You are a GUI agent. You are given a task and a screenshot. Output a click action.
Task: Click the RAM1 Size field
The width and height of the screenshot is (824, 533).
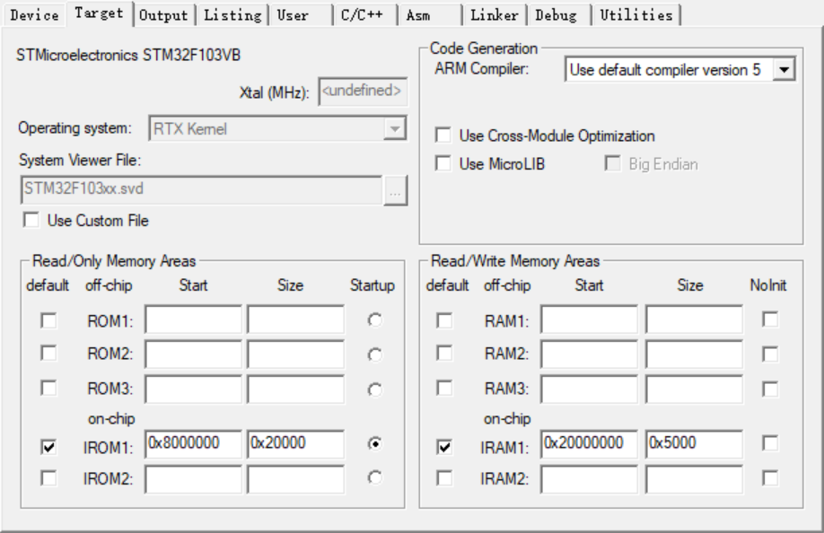tap(694, 319)
